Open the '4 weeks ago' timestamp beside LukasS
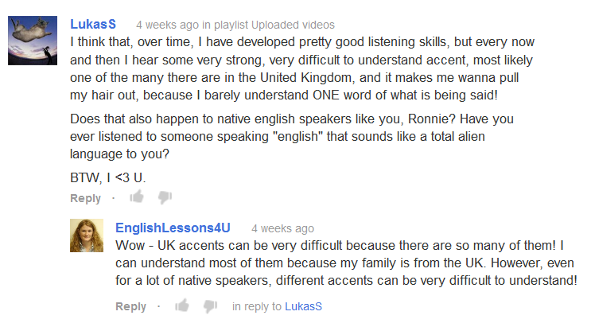Screen dimensions: 591x327 167,25
